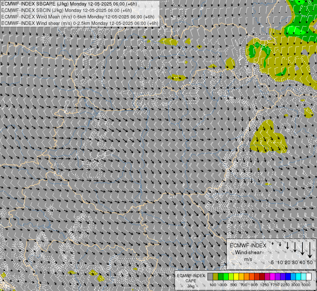This screenshot has width=317, height=291.
Task: Click the '100' CAPE scale value
Action: pos(213,285)
